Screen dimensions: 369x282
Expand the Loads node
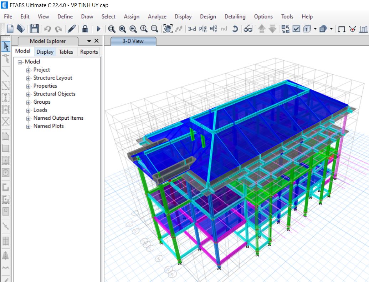click(28, 110)
